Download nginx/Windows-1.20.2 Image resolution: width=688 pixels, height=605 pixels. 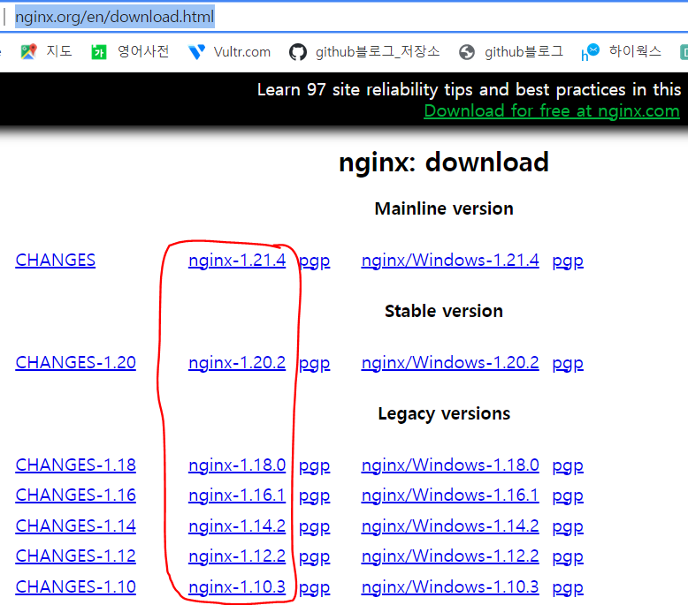pyautogui.click(x=450, y=363)
